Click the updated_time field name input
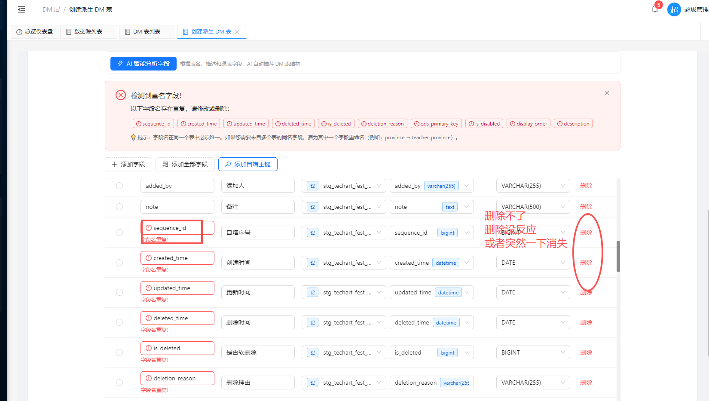This screenshot has height=401, width=709. [177, 288]
